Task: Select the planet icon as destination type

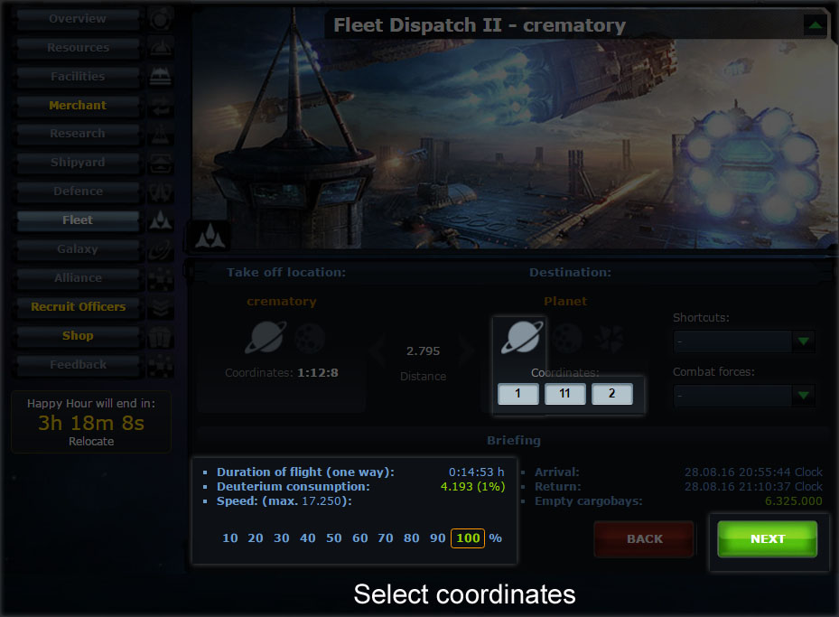Action: (x=522, y=338)
